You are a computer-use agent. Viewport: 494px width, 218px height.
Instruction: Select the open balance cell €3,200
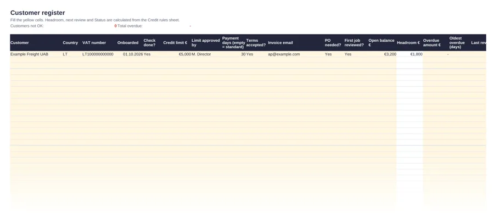click(x=390, y=54)
